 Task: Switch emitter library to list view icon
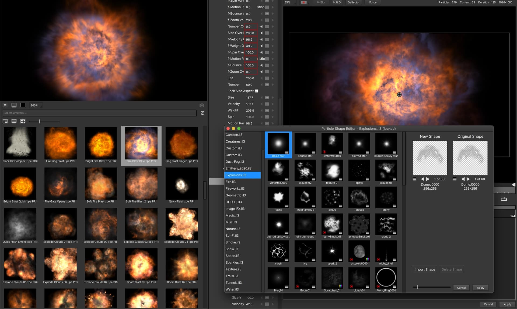[14, 121]
